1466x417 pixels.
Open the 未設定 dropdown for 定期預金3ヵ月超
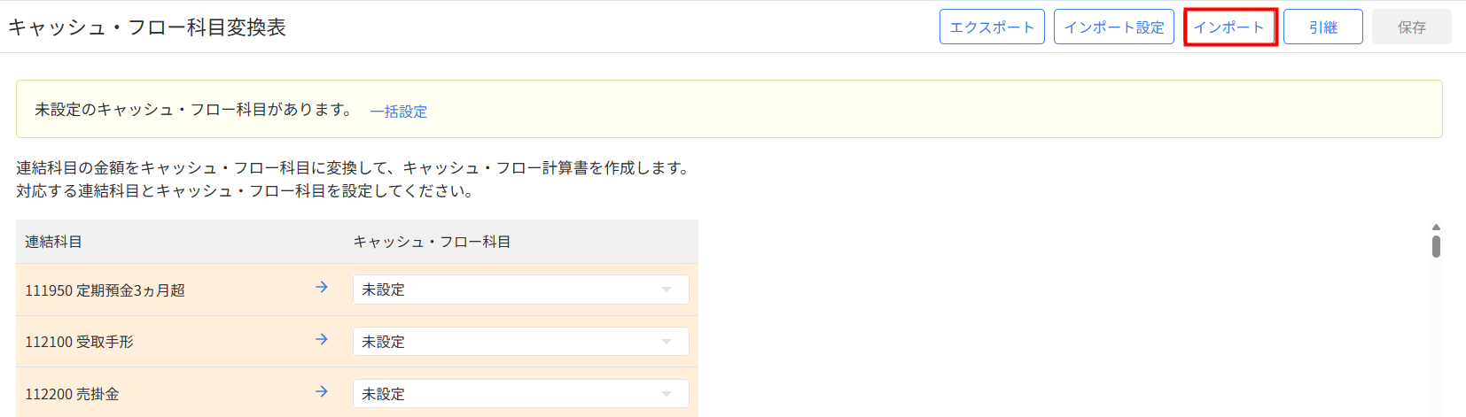coord(520,290)
